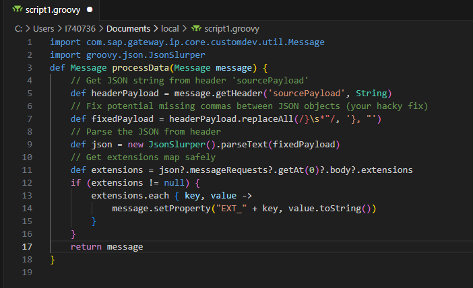473x288 pixels.
Task: Click line number 19 in the gutter
Action: pos(27,273)
